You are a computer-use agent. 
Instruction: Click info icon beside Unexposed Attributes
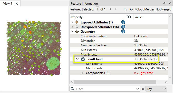[123, 27]
